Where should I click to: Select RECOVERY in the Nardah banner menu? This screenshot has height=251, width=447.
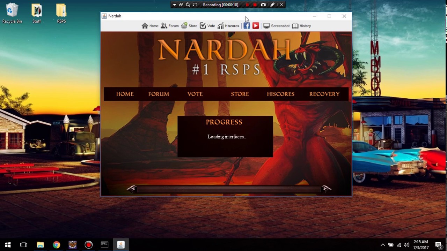point(324,94)
